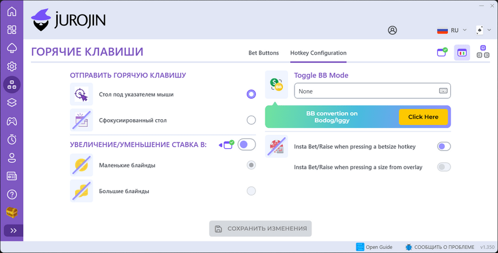Click the Toggle BB Mode hotkey field
498x253 pixels.
372,91
